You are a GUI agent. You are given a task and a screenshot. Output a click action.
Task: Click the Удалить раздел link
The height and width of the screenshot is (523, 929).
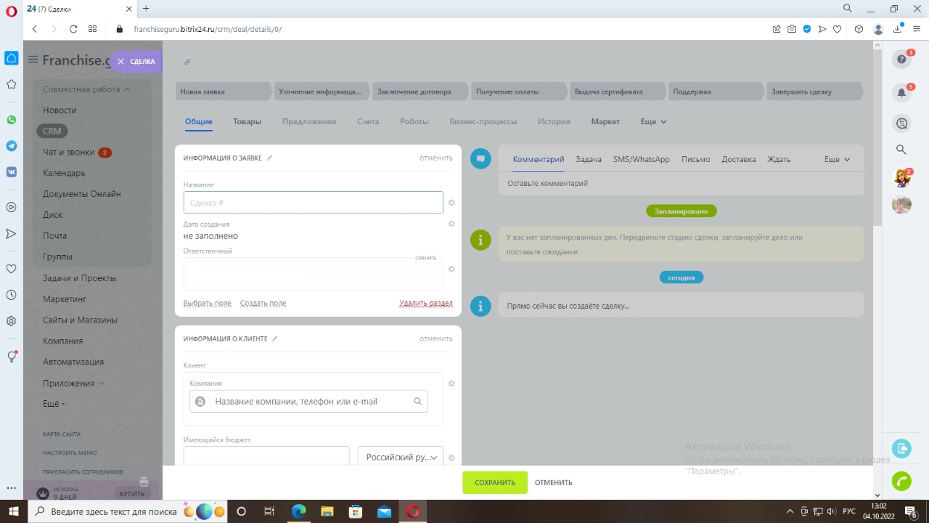point(425,304)
